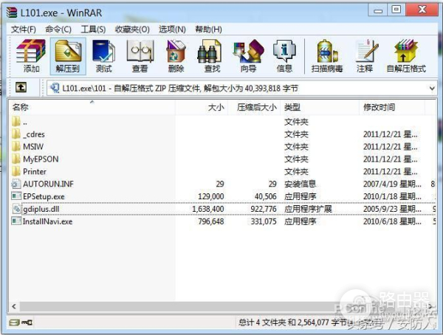Click the MyEPSON folder icon

pos(16,159)
